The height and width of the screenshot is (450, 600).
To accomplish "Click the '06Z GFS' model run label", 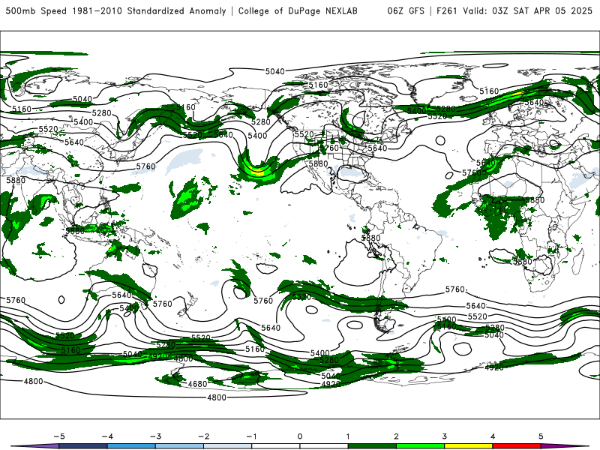I will [x=406, y=10].
